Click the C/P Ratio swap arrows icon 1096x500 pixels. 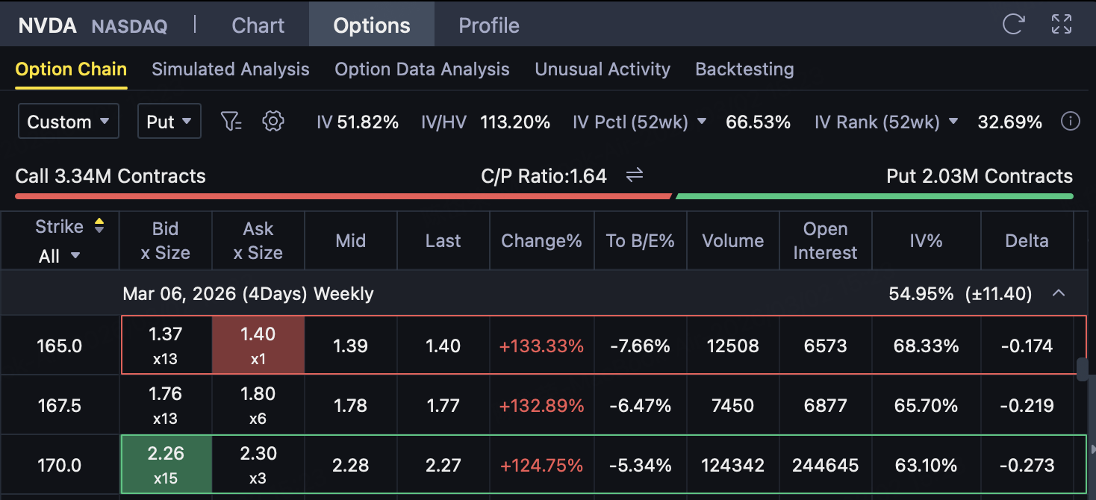[634, 175]
